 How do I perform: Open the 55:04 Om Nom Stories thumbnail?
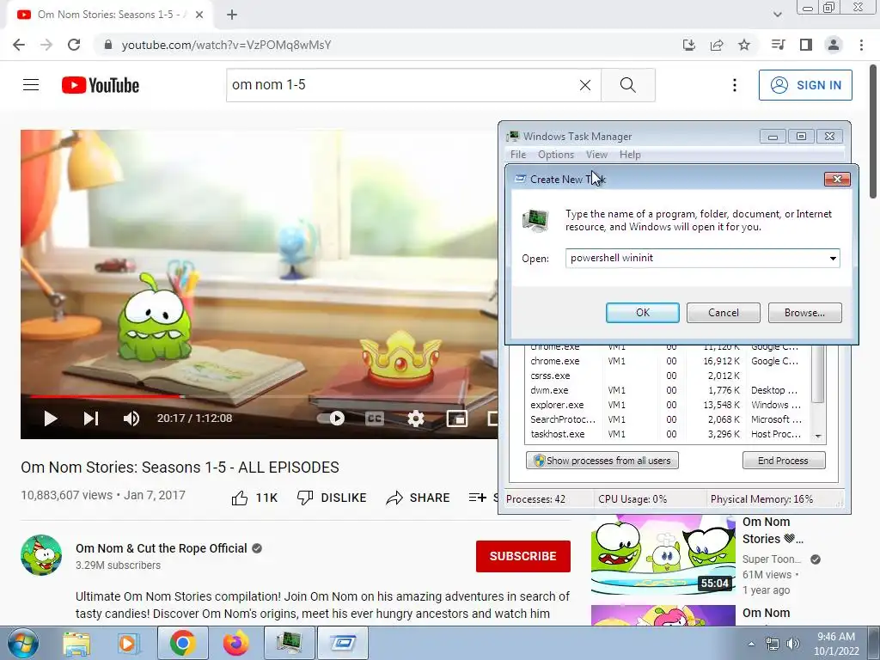663,554
